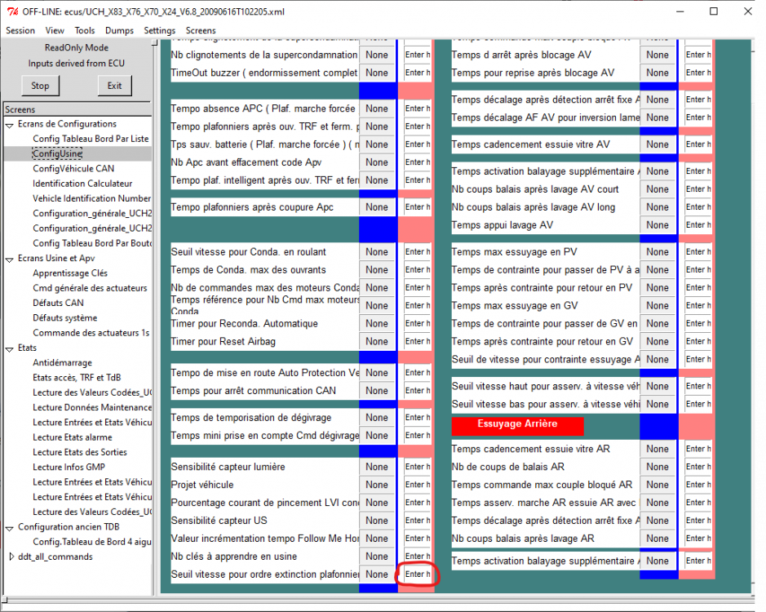
Task: Click the Tk feather icon in title bar
Action: (x=12, y=11)
